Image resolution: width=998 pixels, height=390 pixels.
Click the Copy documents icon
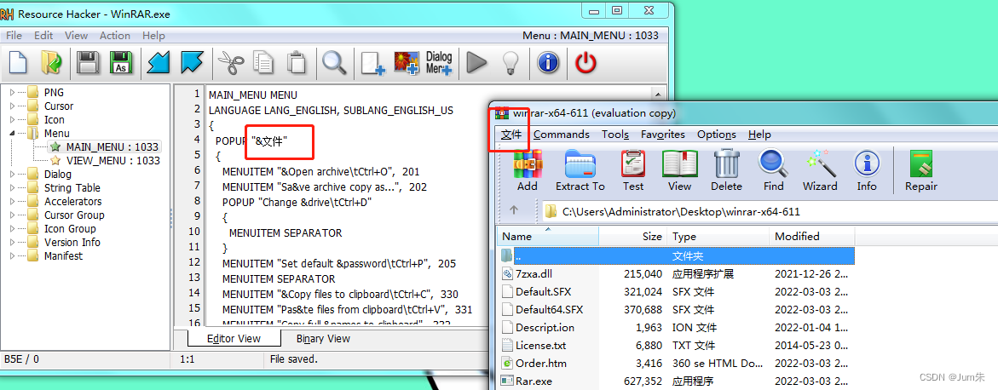263,63
